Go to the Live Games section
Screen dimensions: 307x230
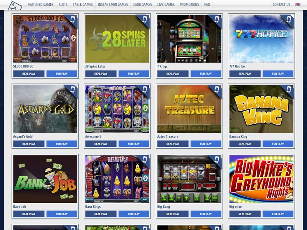click(x=166, y=5)
